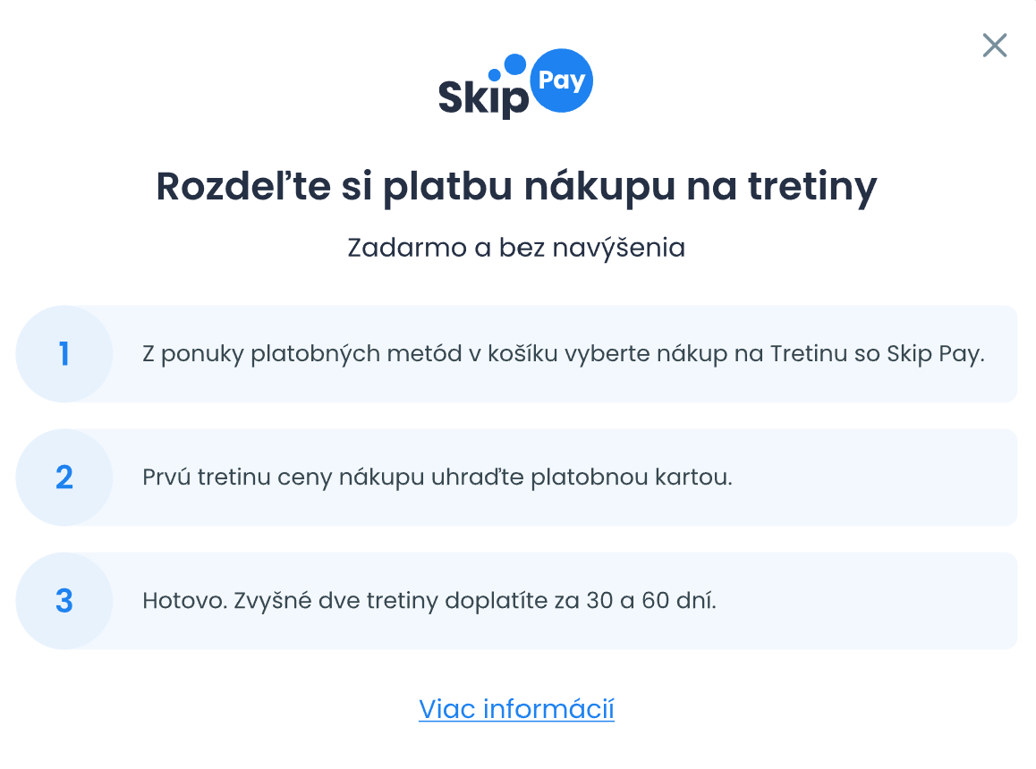Click the subtitle Zadarmo a bez navýšenia

click(517, 248)
